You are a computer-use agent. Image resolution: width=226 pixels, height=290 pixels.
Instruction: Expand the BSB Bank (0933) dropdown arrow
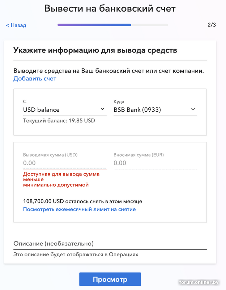tap(193, 109)
